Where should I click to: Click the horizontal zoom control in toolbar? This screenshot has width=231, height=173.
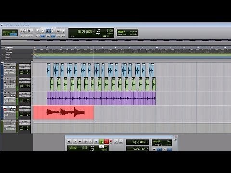pyautogui.click(x=24, y=31)
